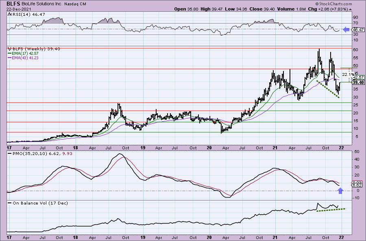Click the 6.62 PMO value tag on right axis
The height and width of the screenshot is (241, 366).
pyautogui.click(x=357, y=185)
